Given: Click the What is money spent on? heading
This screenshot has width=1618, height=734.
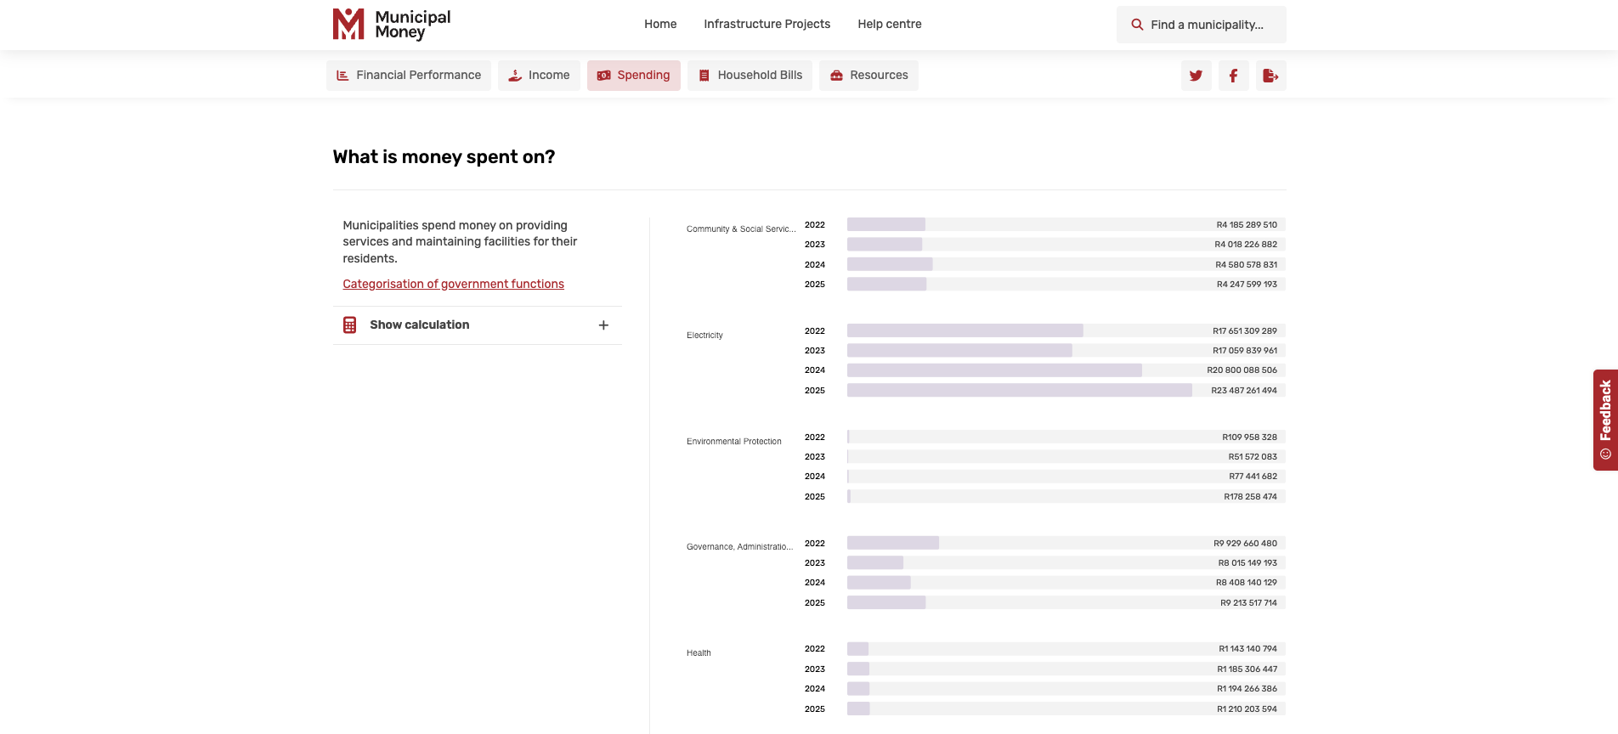Looking at the screenshot, I should (444, 157).
